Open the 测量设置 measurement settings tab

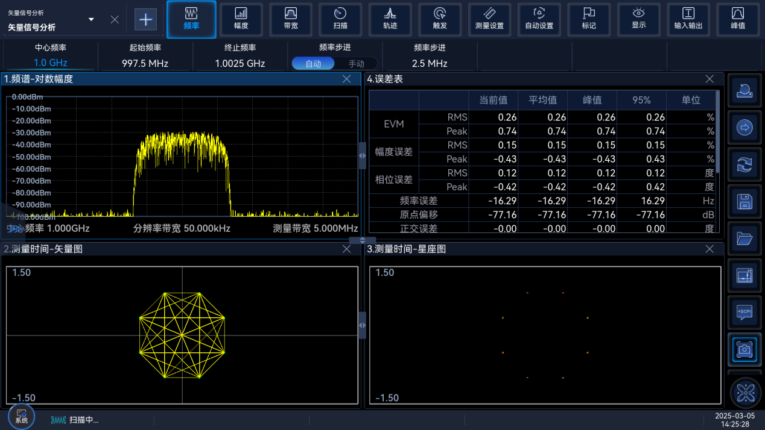click(x=489, y=19)
